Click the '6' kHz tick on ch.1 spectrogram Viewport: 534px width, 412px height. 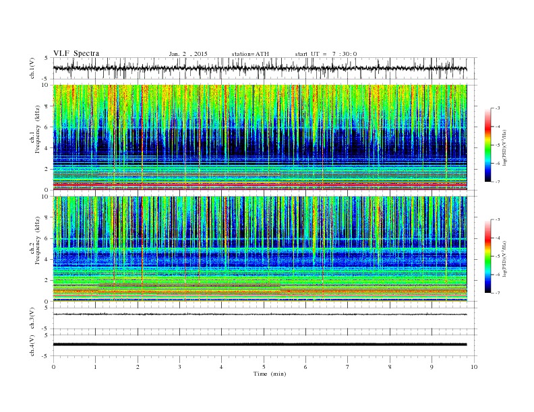pyautogui.click(x=47, y=127)
